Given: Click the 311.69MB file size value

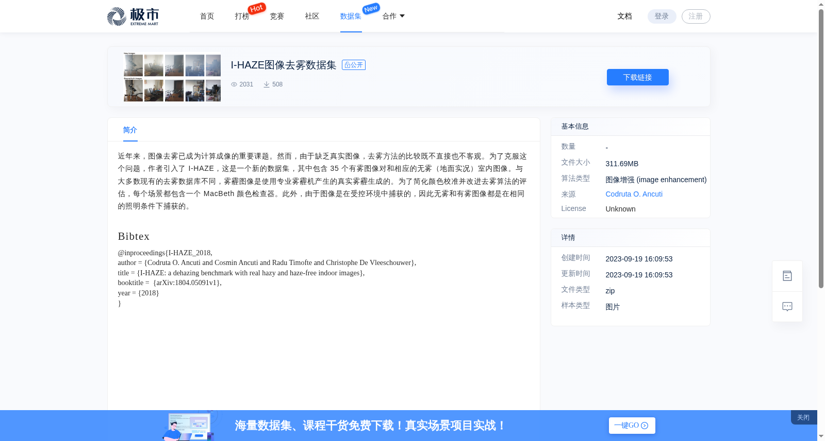Looking at the screenshot, I should (622, 164).
